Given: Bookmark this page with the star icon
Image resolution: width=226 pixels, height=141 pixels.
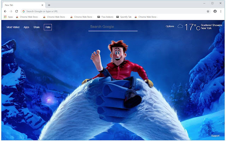Looking at the screenshot, I should click(208, 11).
